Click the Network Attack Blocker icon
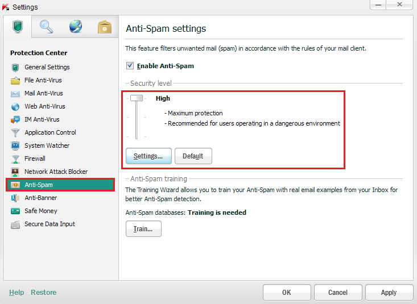 tap(15, 172)
